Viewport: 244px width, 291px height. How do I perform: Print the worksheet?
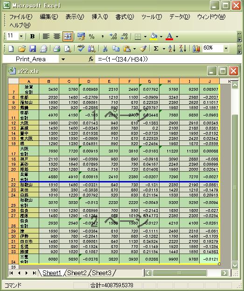[x=56, y=49]
